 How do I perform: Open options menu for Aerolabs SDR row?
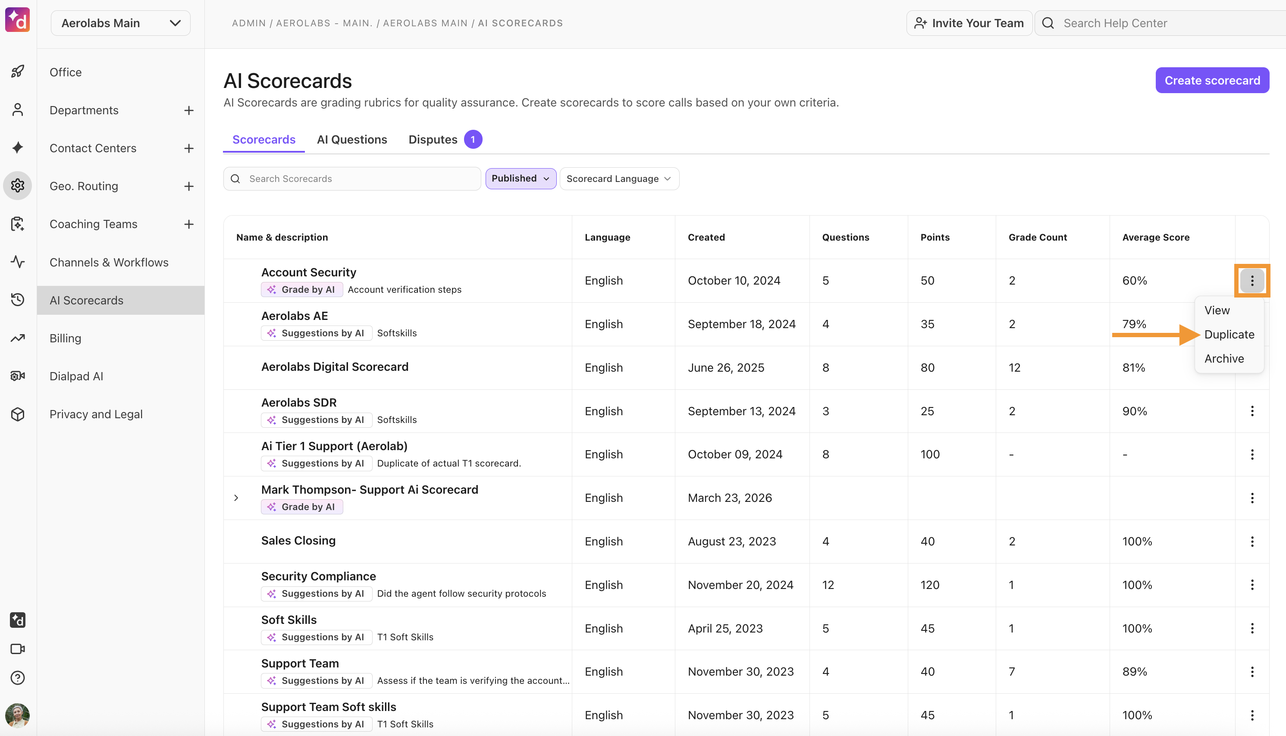(x=1252, y=411)
